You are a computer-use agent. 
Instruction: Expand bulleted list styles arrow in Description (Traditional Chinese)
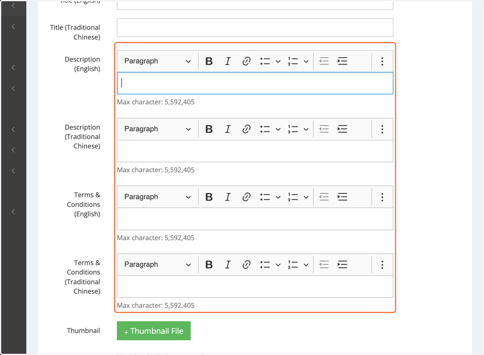(278, 129)
